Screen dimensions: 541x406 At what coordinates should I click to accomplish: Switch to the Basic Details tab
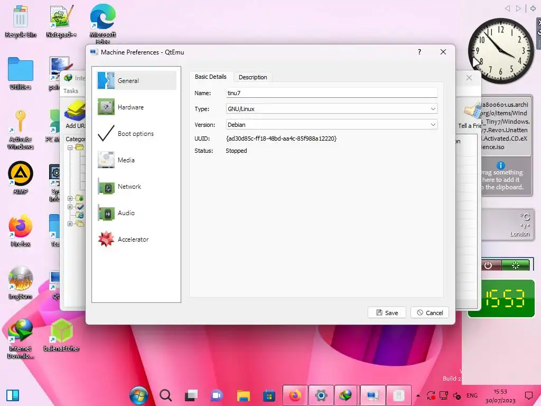210,77
